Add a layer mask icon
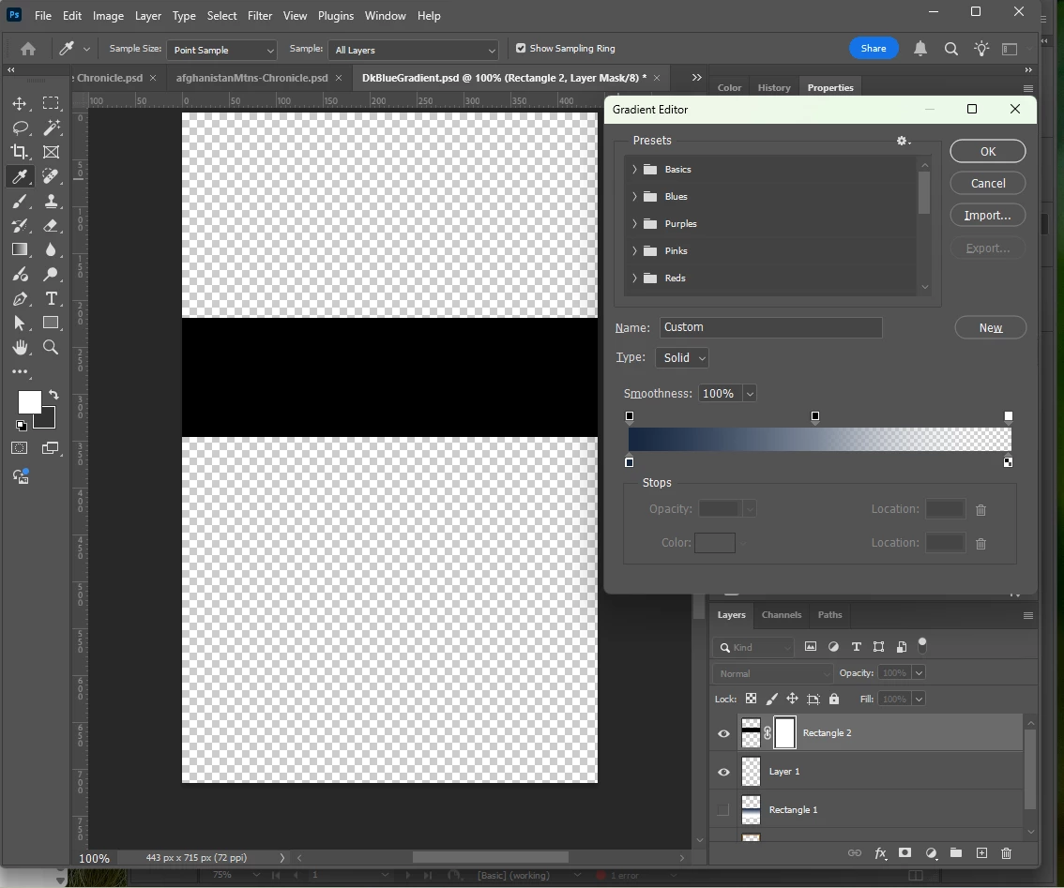The image size is (1064, 888). click(904, 853)
